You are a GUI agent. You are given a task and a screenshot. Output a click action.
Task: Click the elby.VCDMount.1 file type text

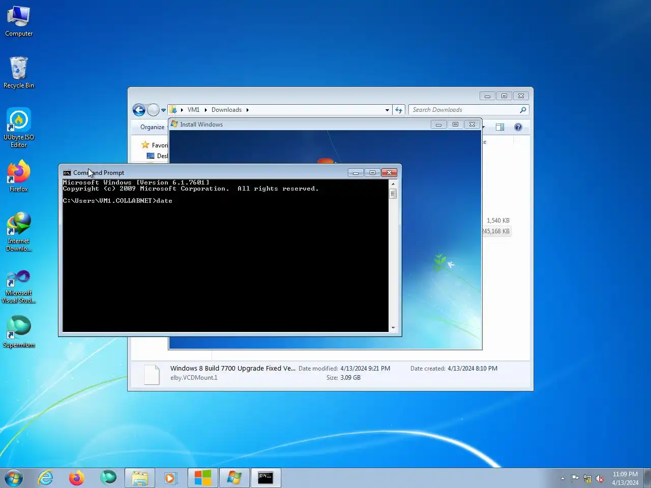click(x=194, y=378)
